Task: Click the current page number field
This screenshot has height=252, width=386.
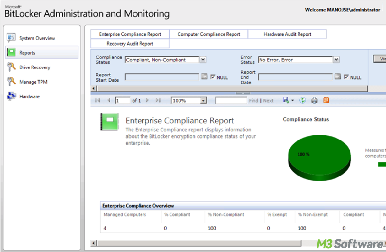Action: tap(123, 101)
